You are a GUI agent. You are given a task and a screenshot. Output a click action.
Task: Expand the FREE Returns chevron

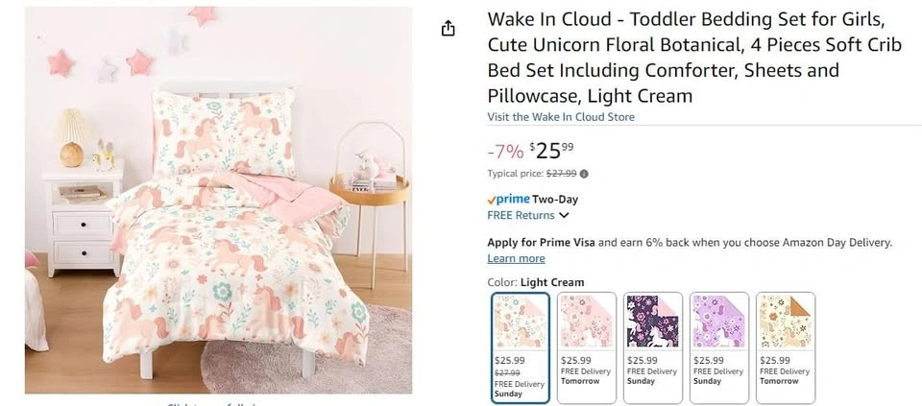pos(564,216)
